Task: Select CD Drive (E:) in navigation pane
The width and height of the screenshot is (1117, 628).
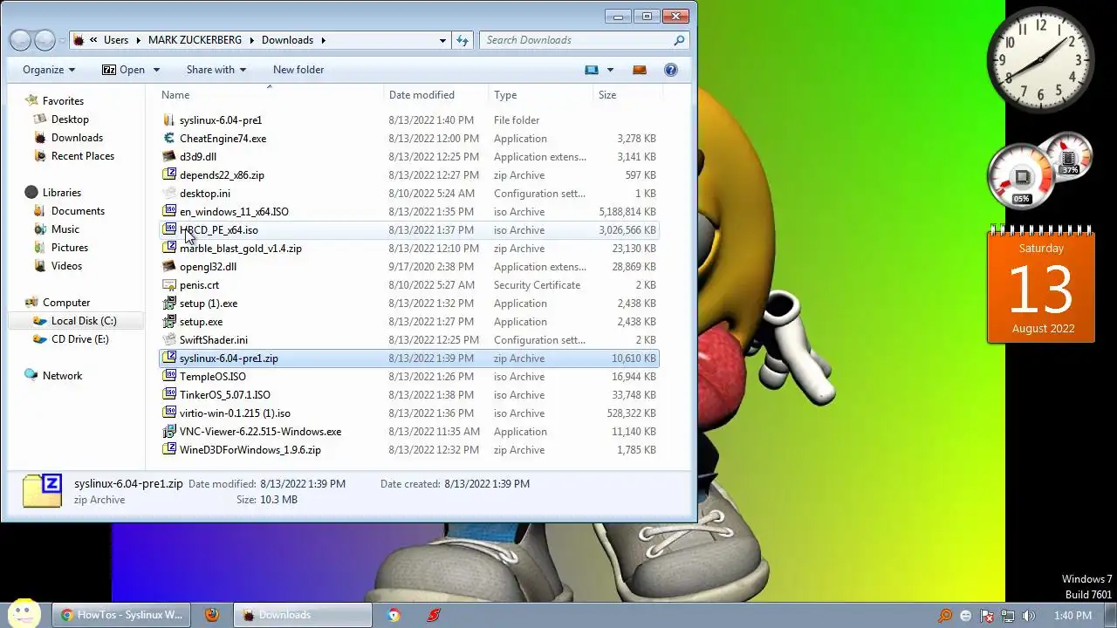Action: [80, 339]
